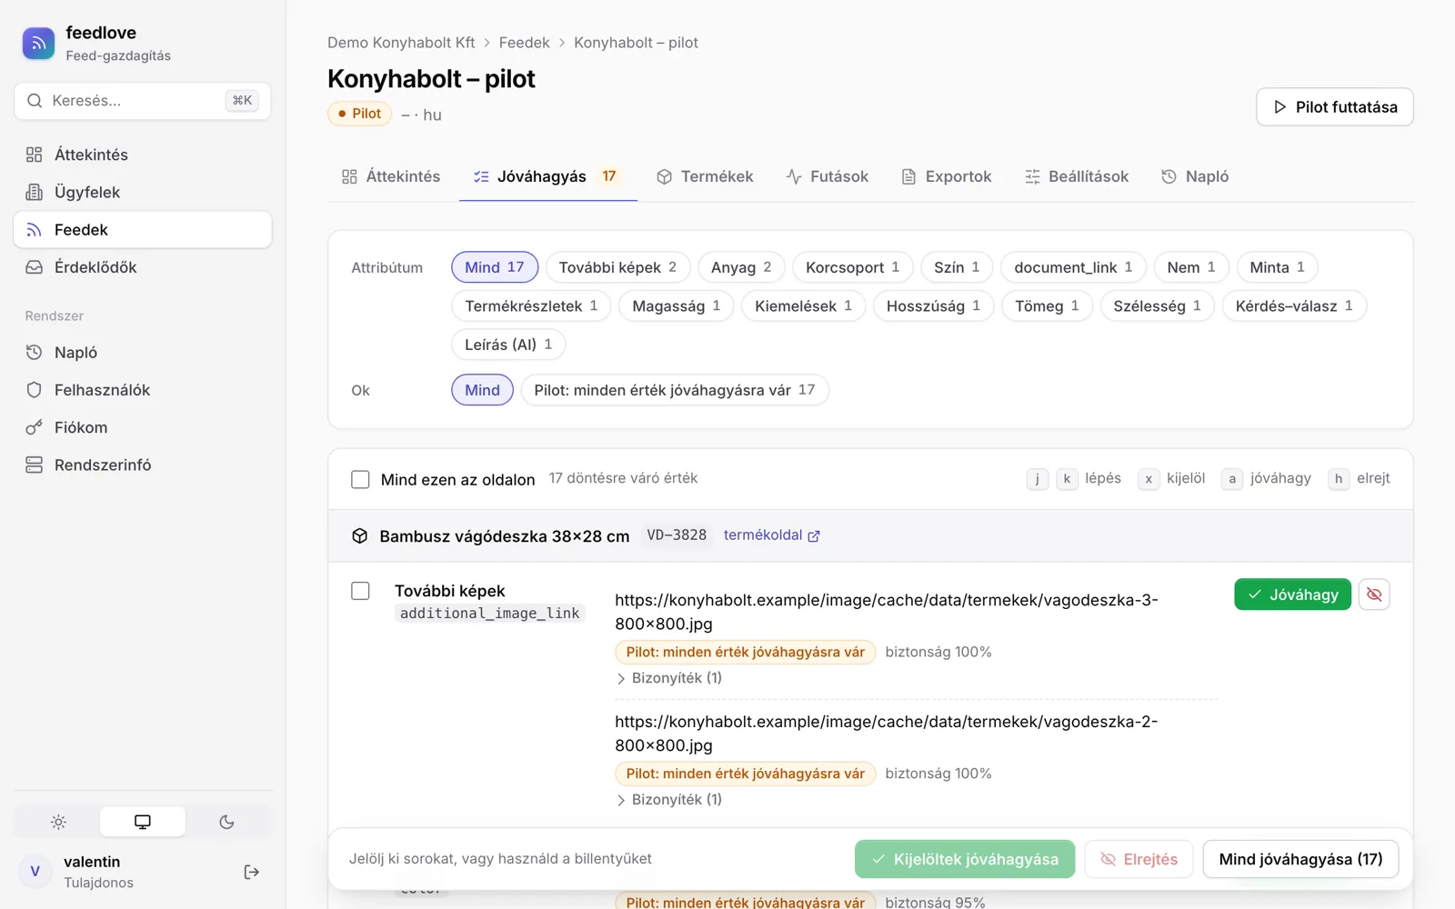Open the sidebar Napló item
The height and width of the screenshot is (909, 1455).
(x=143, y=352)
